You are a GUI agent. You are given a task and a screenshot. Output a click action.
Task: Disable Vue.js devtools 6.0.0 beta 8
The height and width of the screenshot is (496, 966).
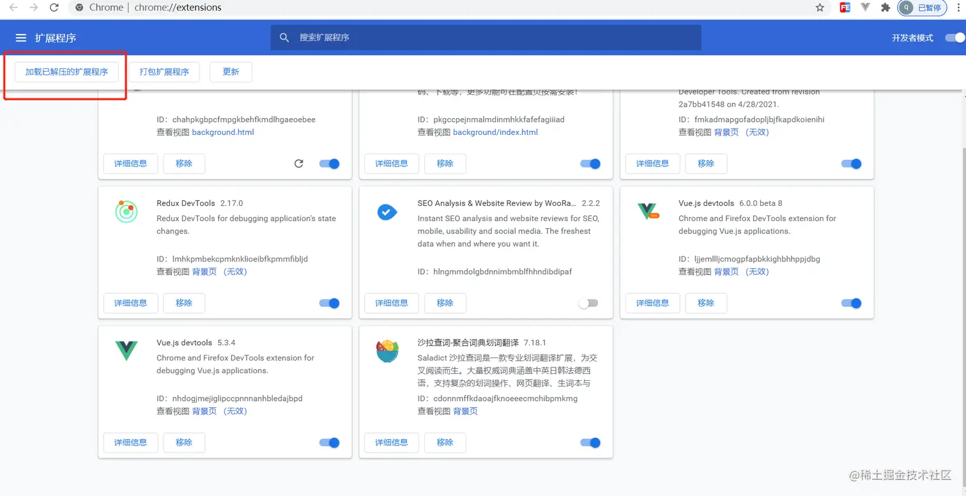click(851, 303)
